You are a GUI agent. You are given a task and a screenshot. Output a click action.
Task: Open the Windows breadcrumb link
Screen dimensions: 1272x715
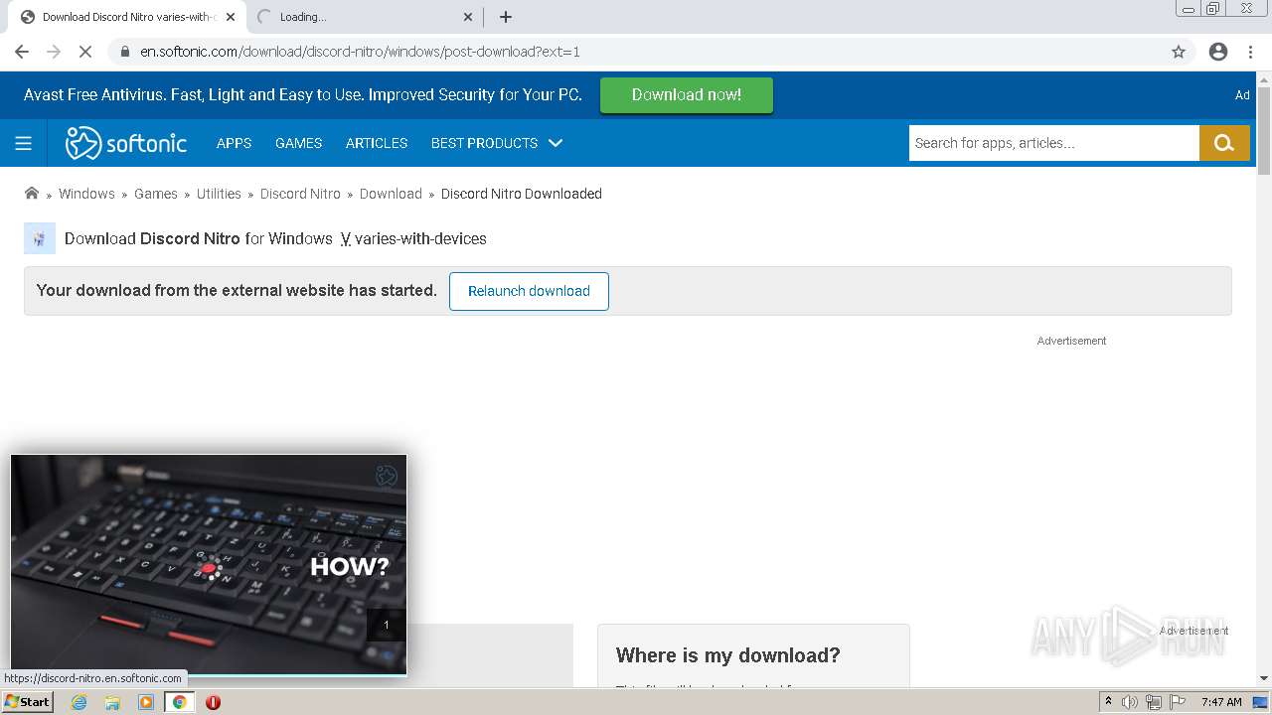click(86, 194)
